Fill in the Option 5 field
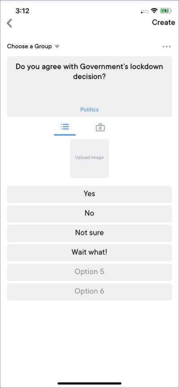The image size is (179, 388). click(89, 272)
